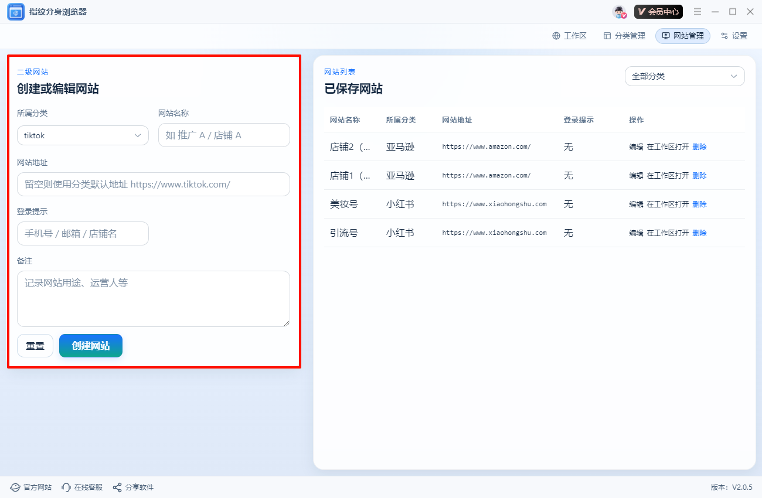Click the xiaohongshu URL in 引流号 row
762x498 pixels.
coord(495,233)
